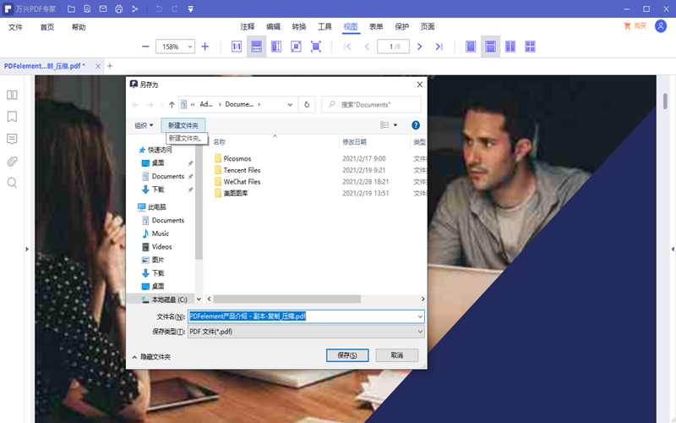Click the search magnifier in left sidebar

pos(12,183)
